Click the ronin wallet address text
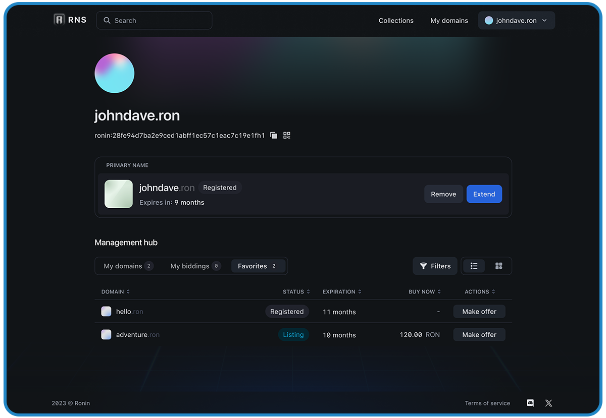This screenshot has height=418, width=606. click(180, 136)
